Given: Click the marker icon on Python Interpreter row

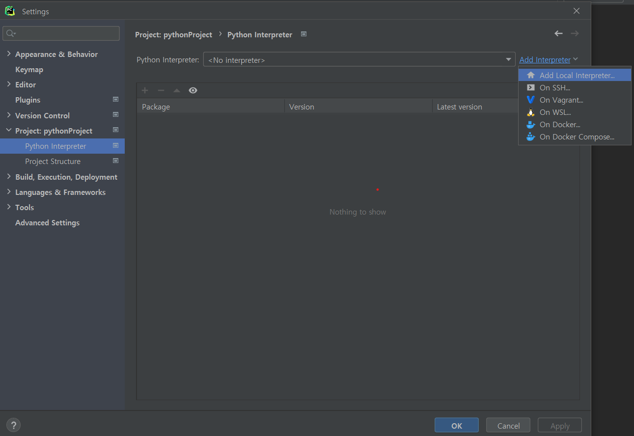Looking at the screenshot, I should [x=116, y=145].
